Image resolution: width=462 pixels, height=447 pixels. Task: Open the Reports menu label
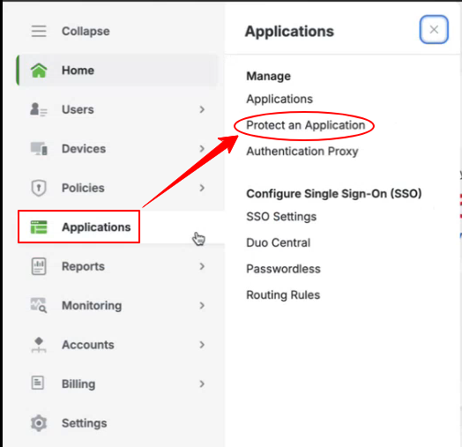(83, 266)
